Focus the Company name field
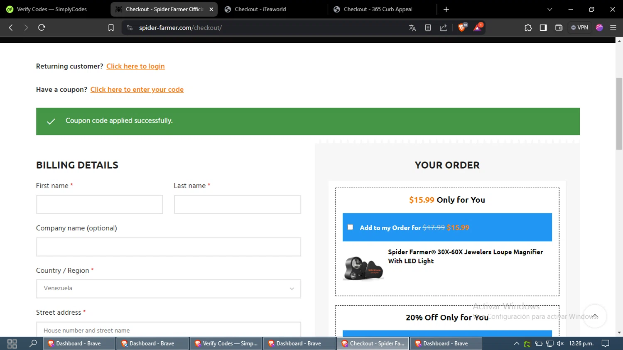Viewport: 623px width, 350px height. 169,247
